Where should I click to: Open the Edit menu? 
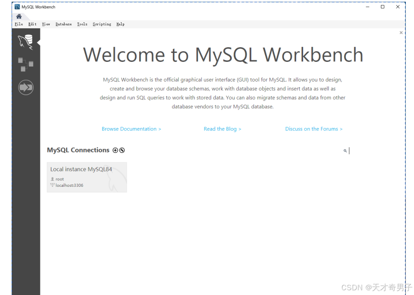[32, 24]
